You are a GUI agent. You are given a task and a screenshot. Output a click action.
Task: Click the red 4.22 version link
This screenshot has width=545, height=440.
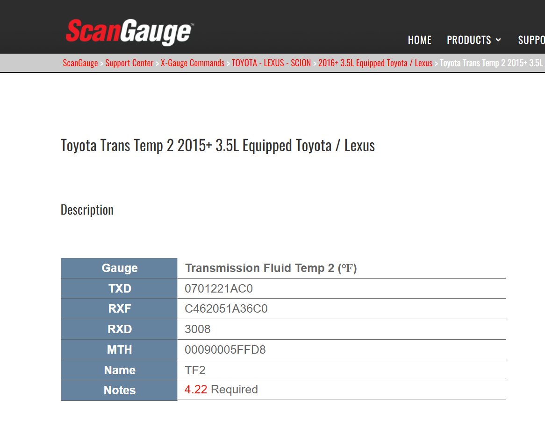click(196, 389)
